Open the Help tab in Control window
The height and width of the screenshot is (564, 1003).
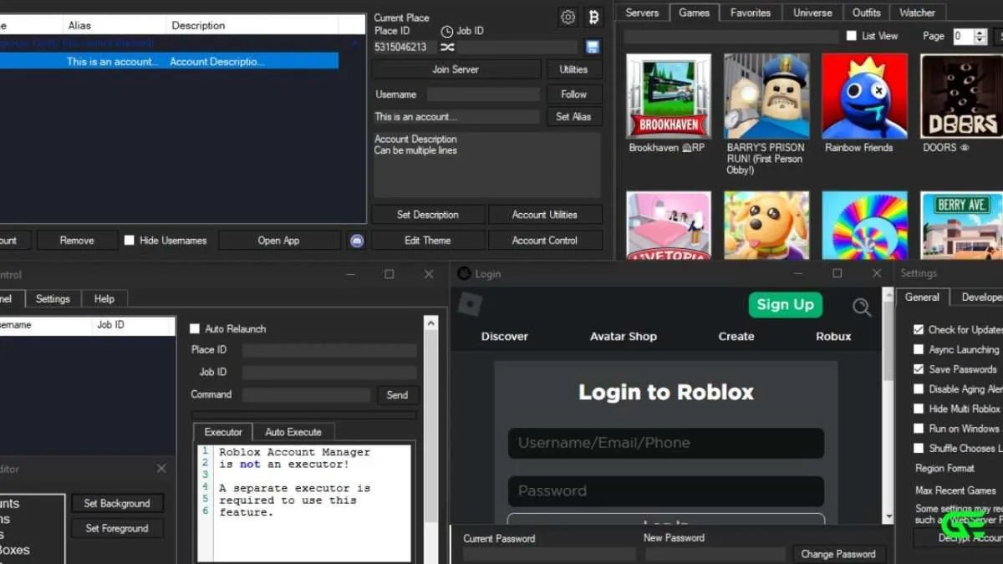coord(104,298)
